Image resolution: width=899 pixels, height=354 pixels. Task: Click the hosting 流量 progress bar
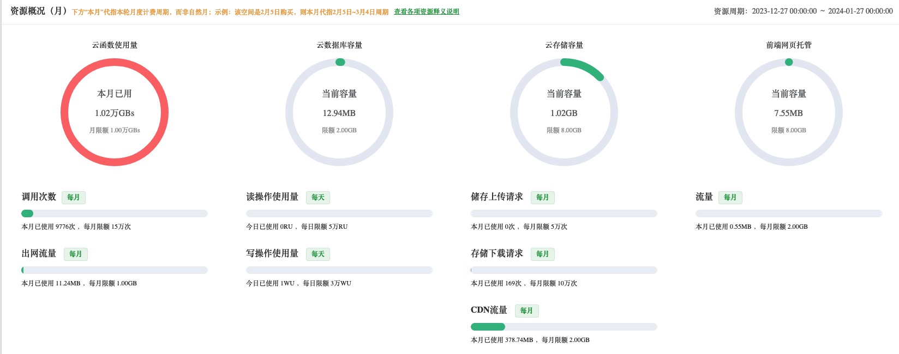pyautogui.click(x=789, y=213)
